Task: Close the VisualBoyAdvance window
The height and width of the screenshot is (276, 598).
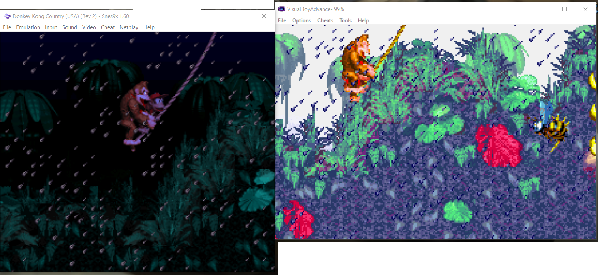Action: coord(585,9)
